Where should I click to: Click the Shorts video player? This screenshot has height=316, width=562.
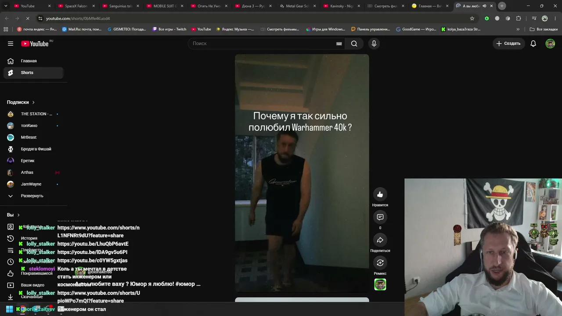(x=302, y=173)
